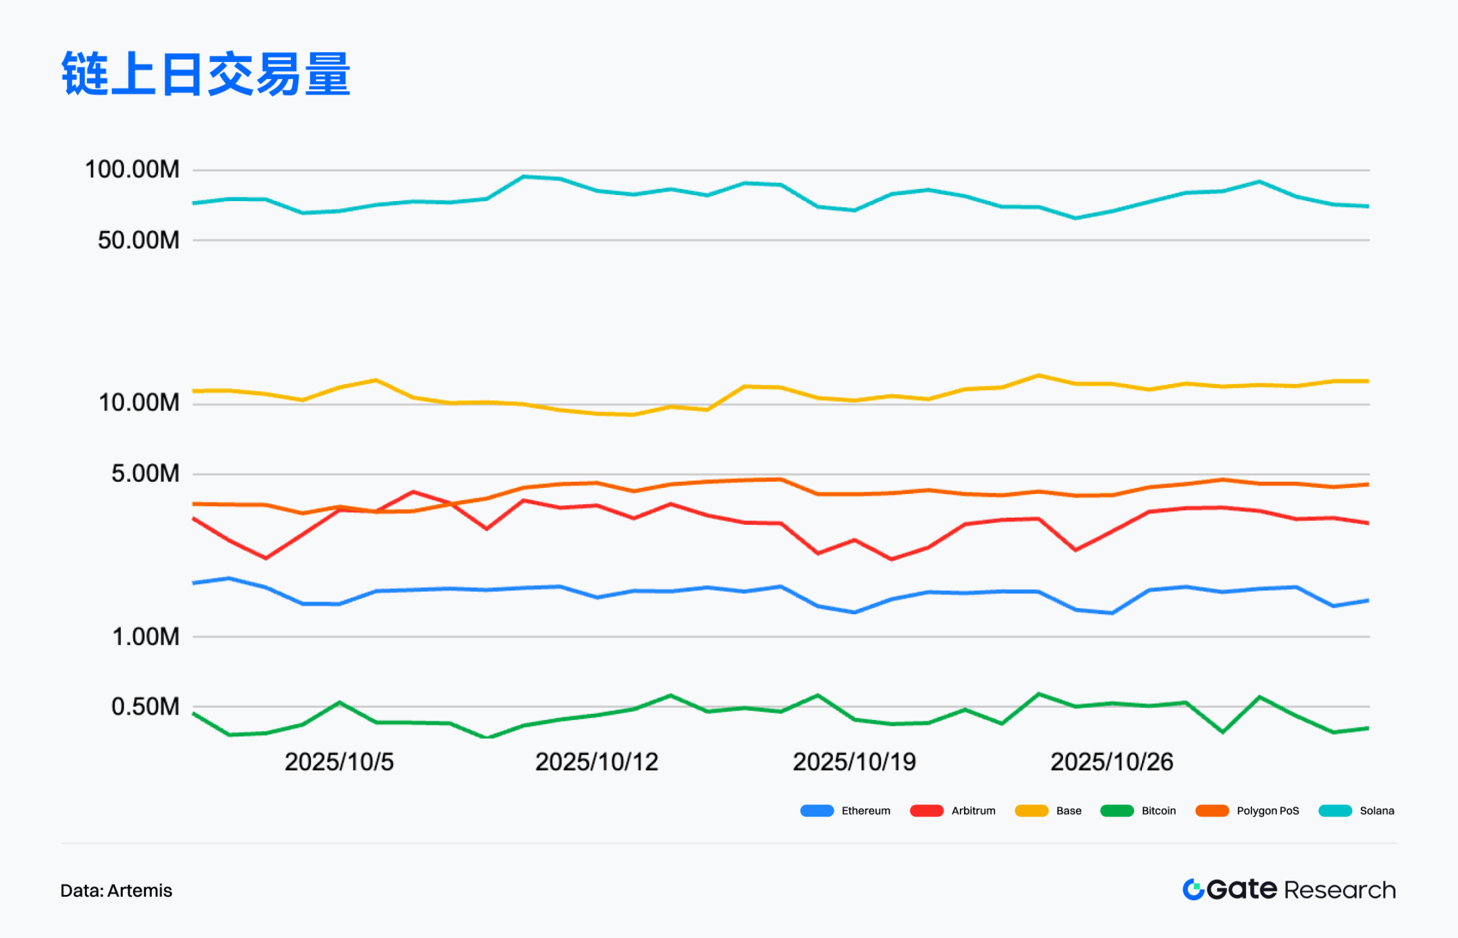Click the Solana teal legend swatch

click(x=1334, y=810)
